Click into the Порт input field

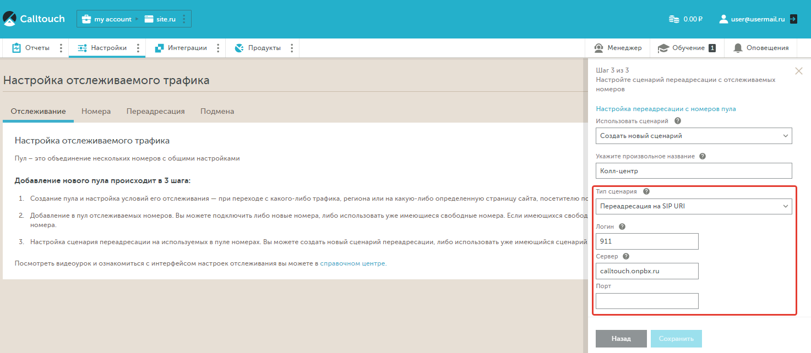tap(647, 301)
